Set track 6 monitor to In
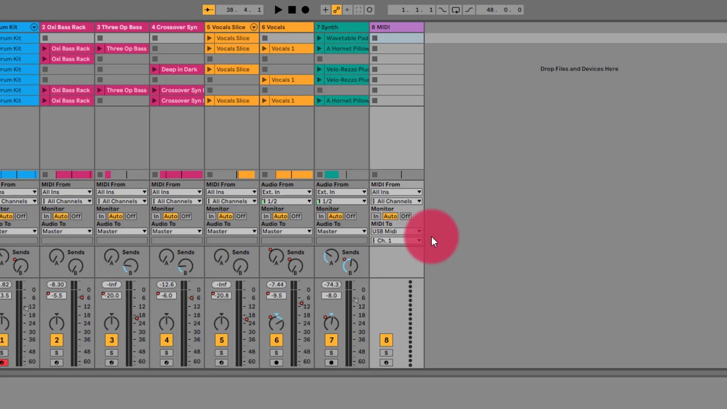The width and height of the screenshot is (727, 409). pyautogui.click(x=266, y=216)
